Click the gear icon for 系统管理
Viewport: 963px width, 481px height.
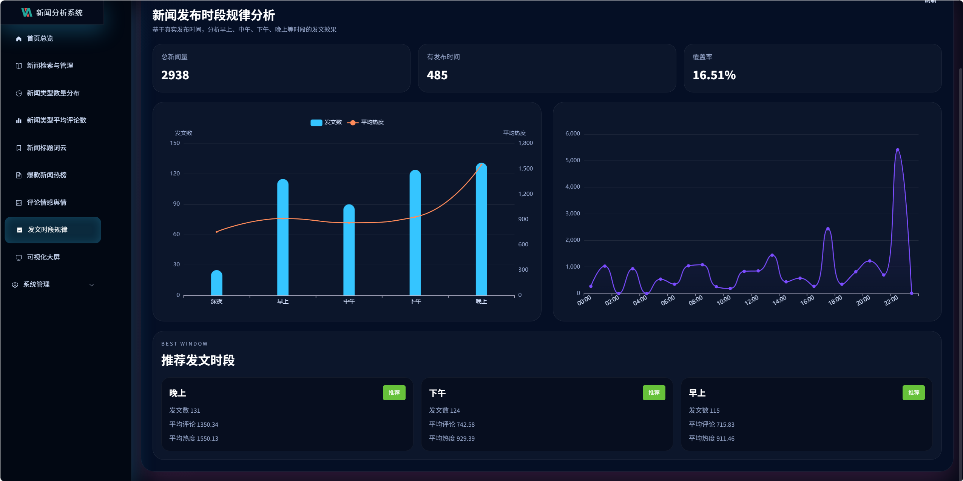15,285
